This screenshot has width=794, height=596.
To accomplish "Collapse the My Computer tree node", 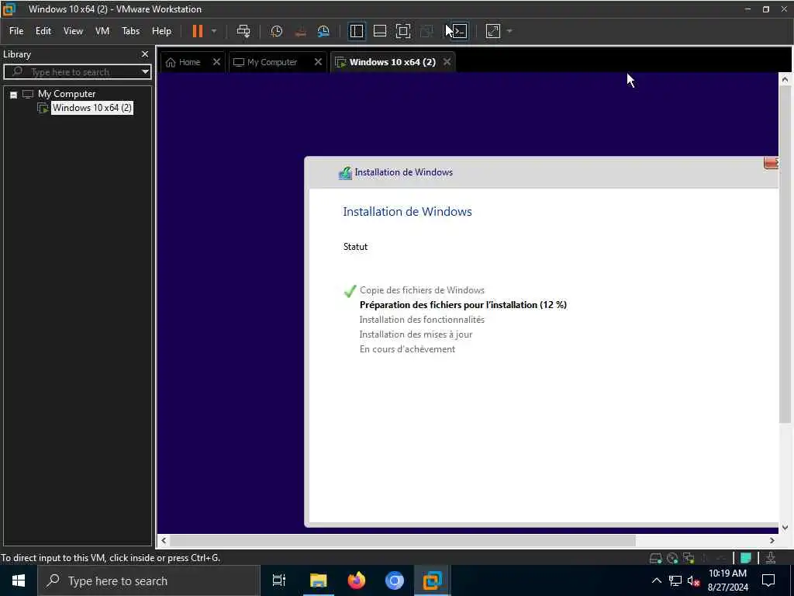I will 14,95.
